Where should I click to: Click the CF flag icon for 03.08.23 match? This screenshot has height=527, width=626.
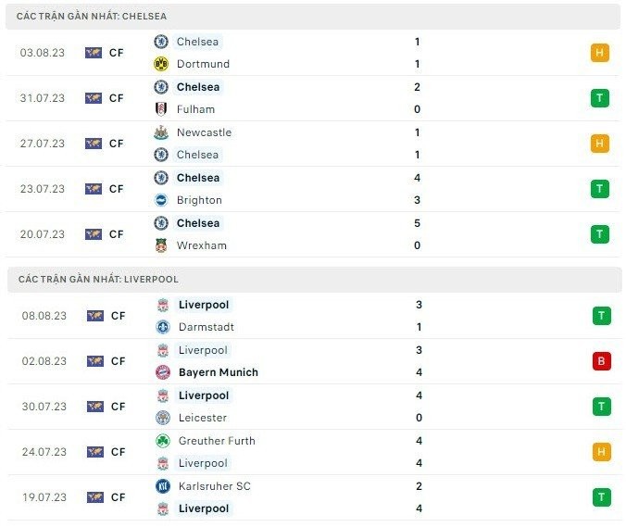pyautogui.click(x=94, y=53)
